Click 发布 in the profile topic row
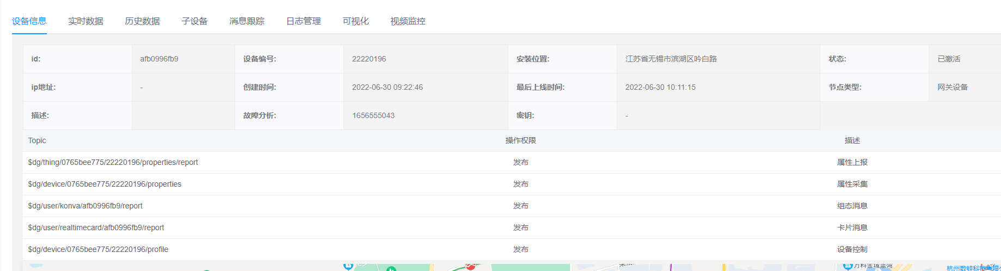The width and height of the screenshot is (1001, 271). [x=521, y=249]
